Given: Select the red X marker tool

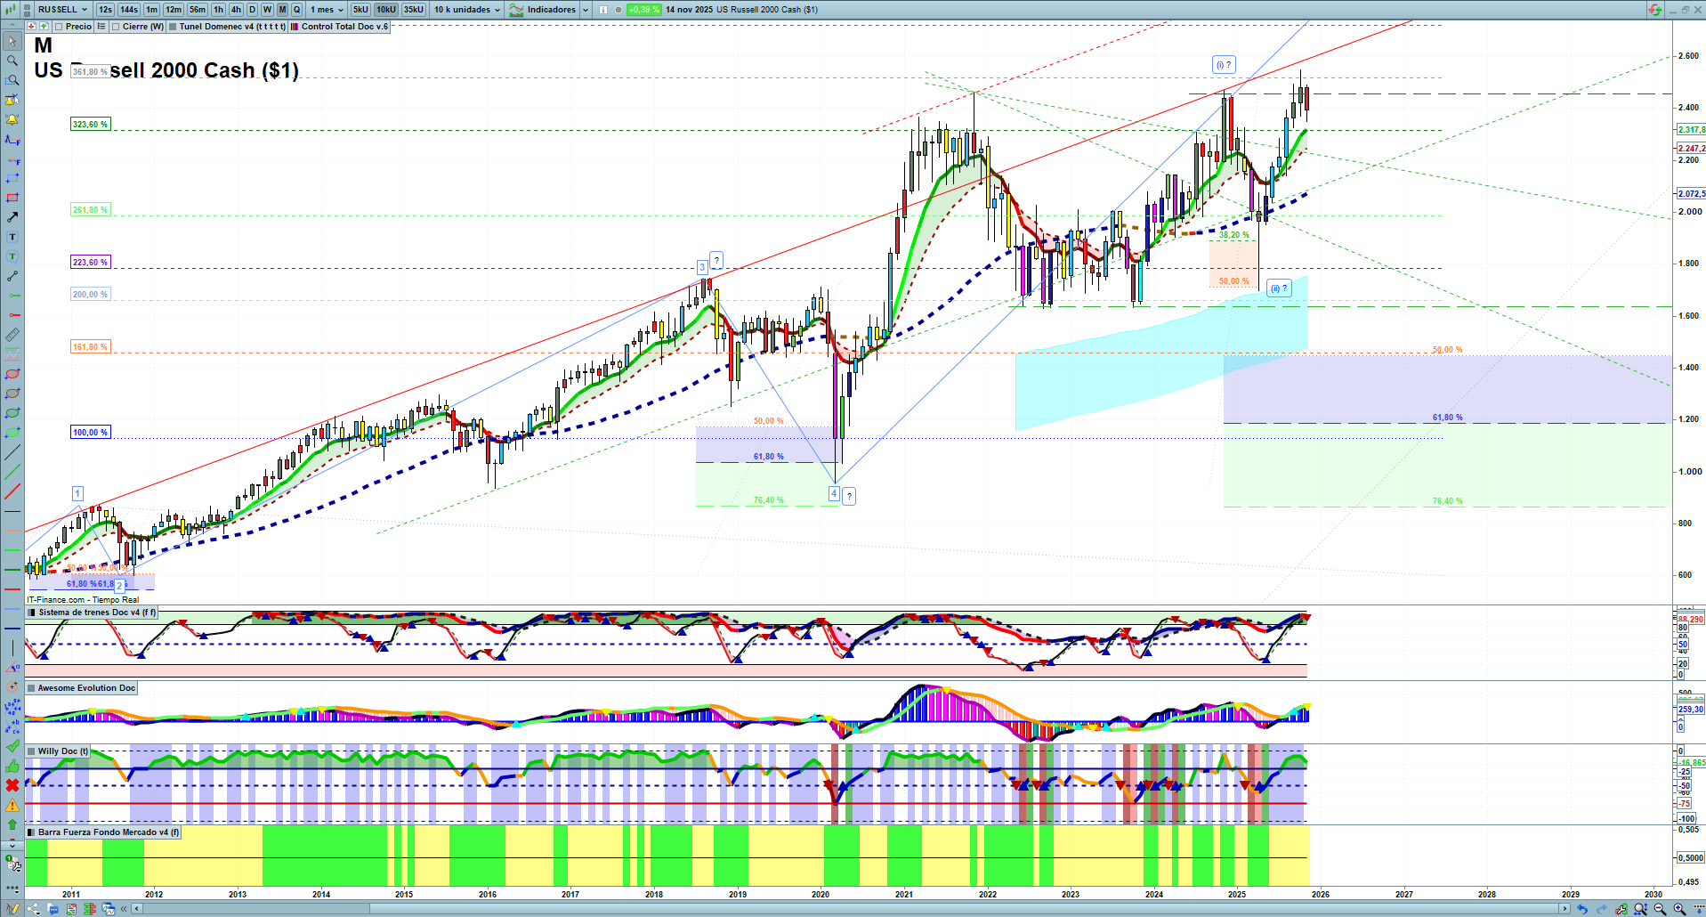Looking at the screenshot, I should 12,785.
